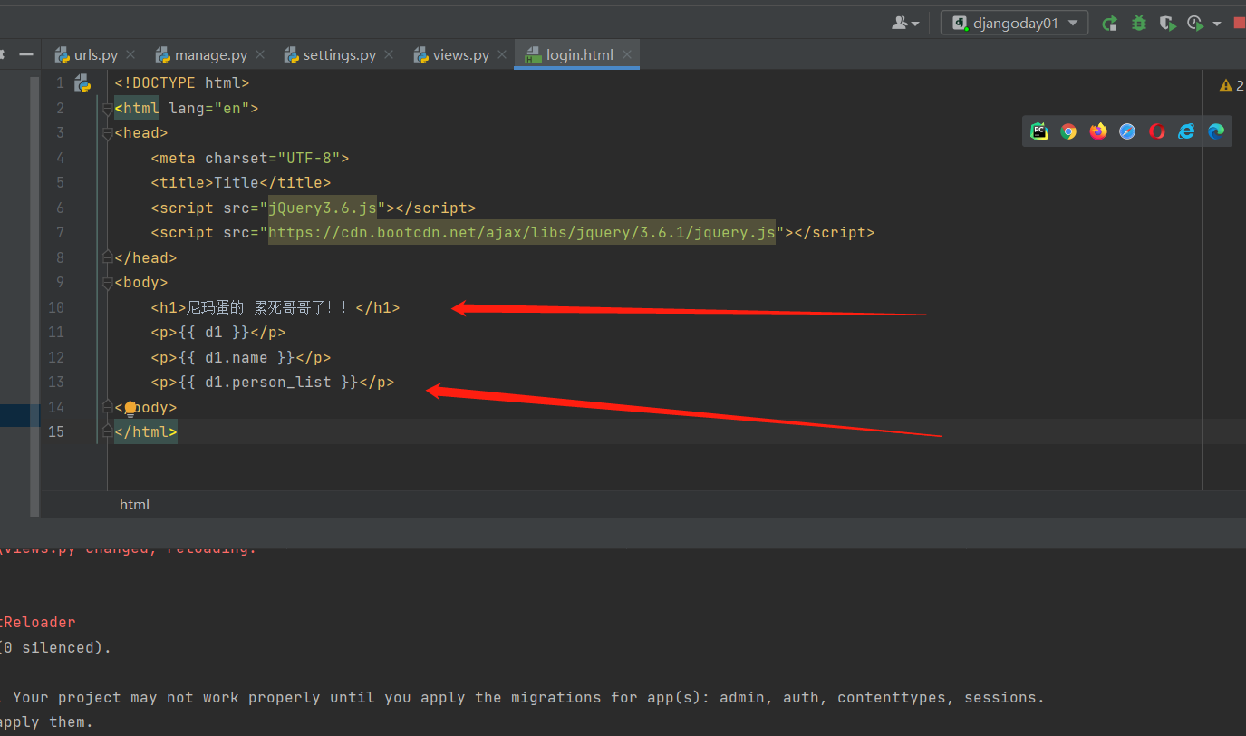Click line number 15 in the gutter
1246x736 pixels.
pyautogui.click(x=56, y=432)
